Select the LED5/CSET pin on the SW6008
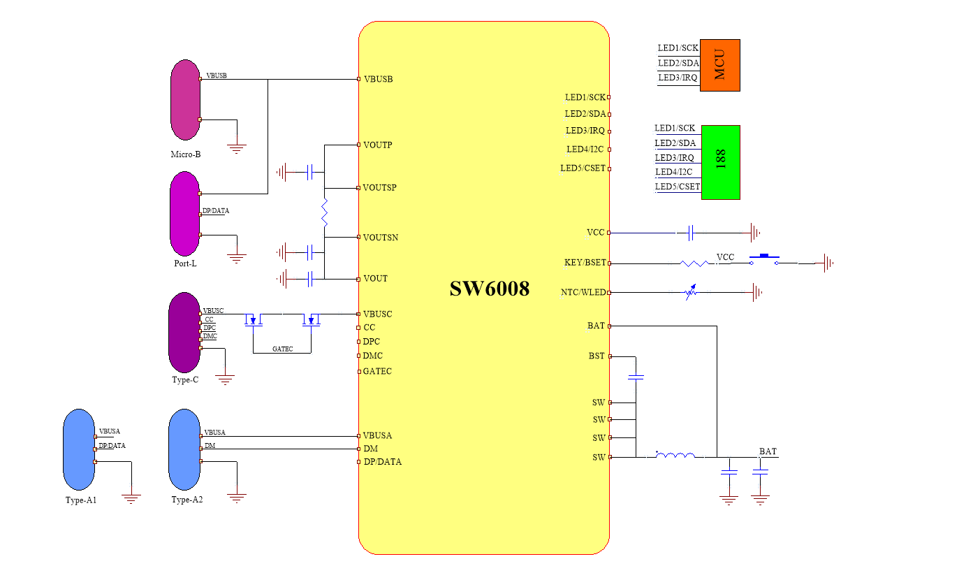Viewport: 973px width, 573px height. [x=584, y=168]
